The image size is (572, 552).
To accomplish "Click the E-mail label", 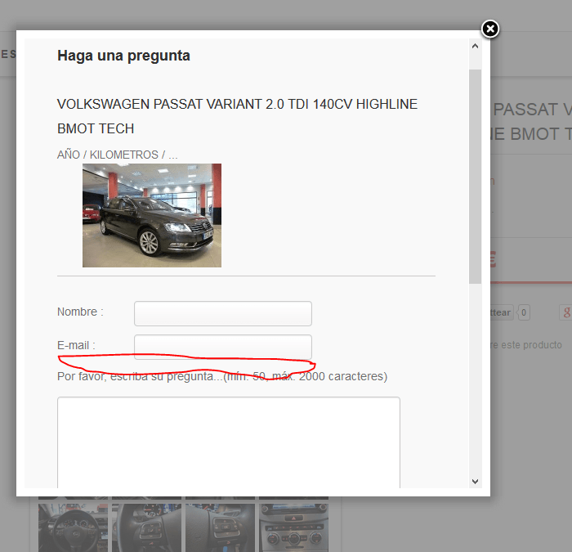I will coord(76,345).
